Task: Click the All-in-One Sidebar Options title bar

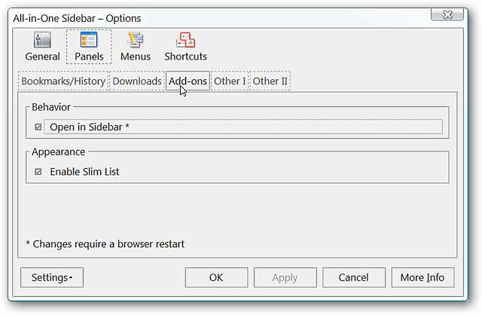Action: pos(226,17)
